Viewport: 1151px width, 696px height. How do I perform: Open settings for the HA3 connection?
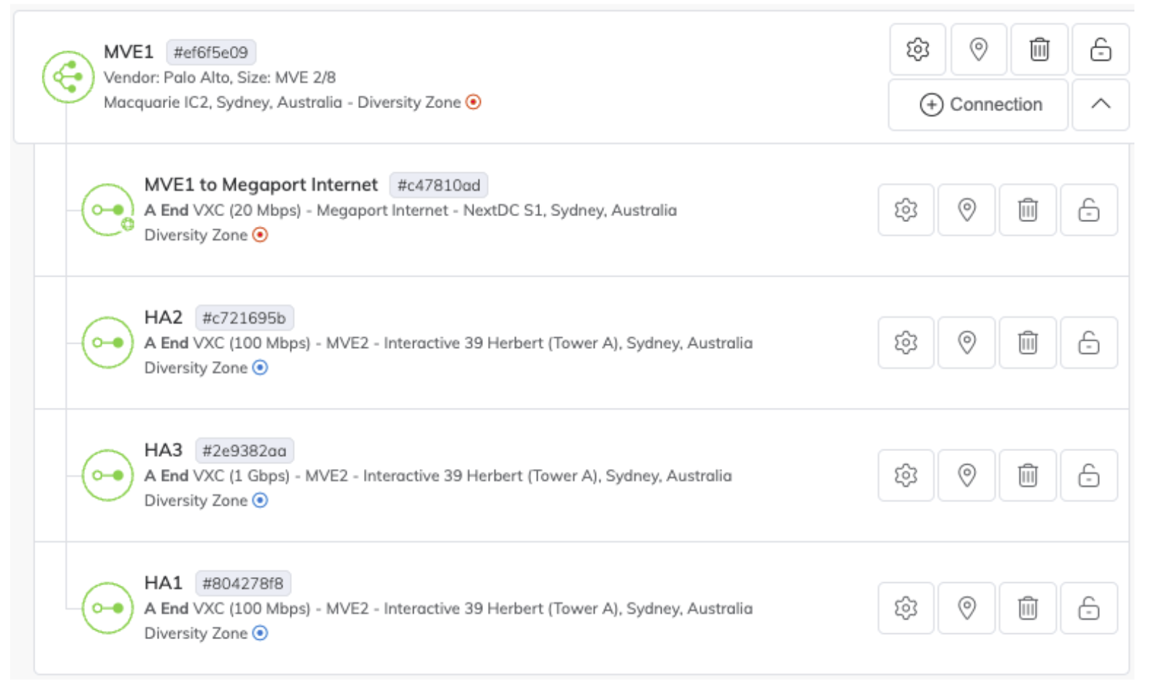click(905, 476)
